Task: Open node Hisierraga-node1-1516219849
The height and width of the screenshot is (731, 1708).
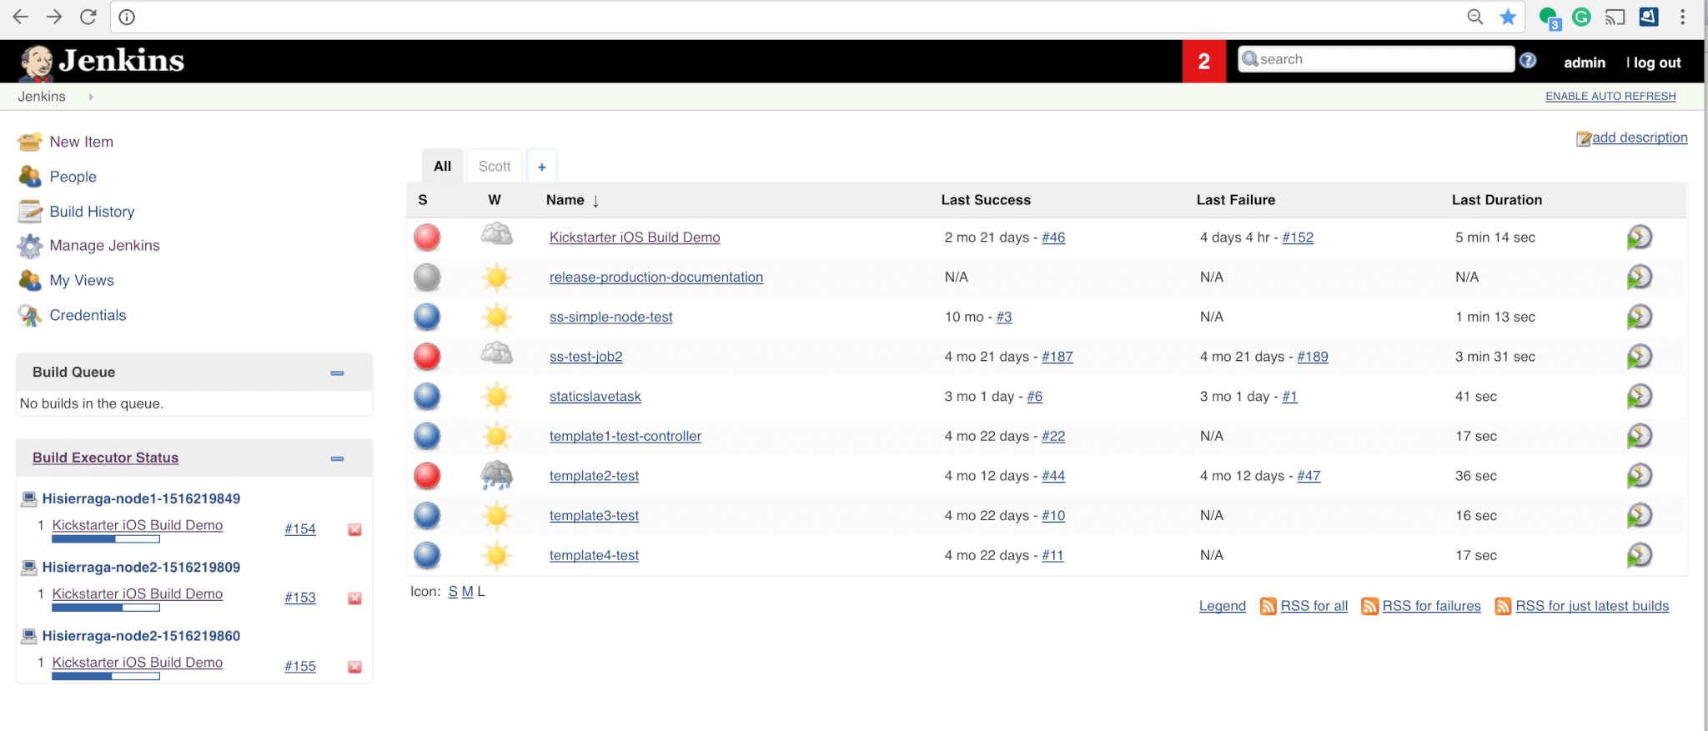Action: point(141,498)
